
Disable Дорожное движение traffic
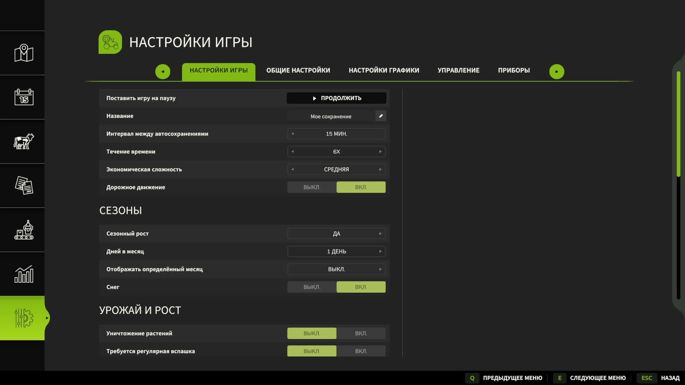click(x=311, y=187)
